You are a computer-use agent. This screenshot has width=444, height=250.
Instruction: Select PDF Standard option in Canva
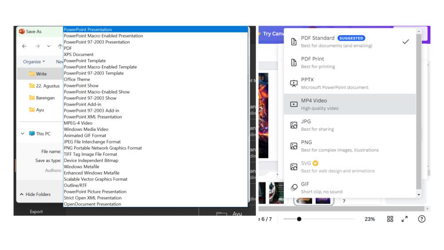[x=350, y=42]
